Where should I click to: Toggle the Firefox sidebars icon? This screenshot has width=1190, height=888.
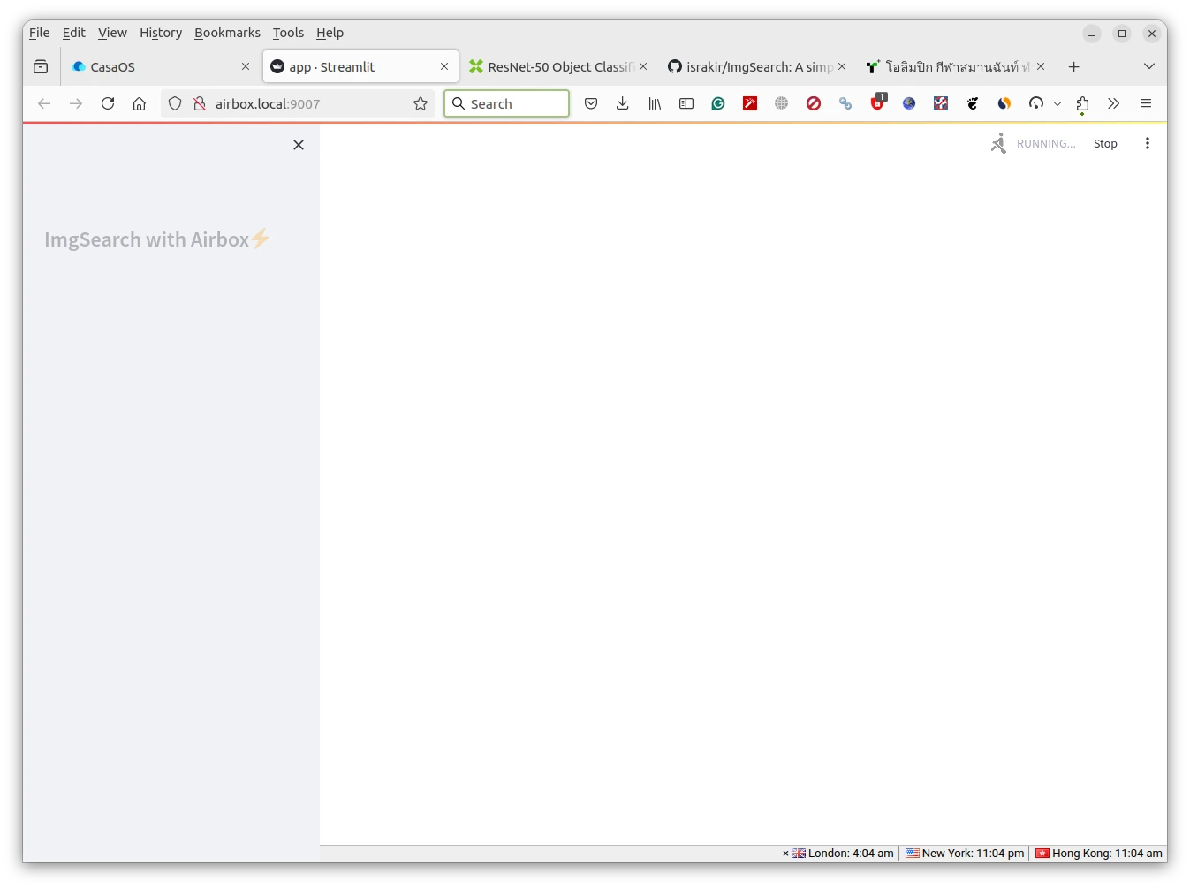686,103
